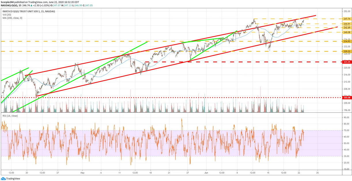Click the Vol (20) indicator label

[x=7, y=14]
